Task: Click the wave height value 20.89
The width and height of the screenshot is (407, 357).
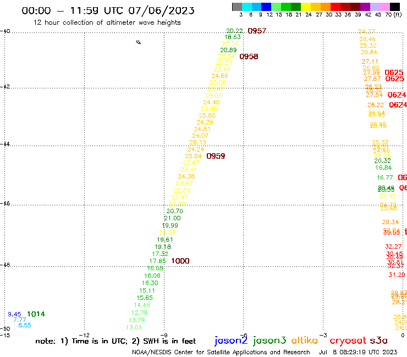Action: [x=228, y=50]
